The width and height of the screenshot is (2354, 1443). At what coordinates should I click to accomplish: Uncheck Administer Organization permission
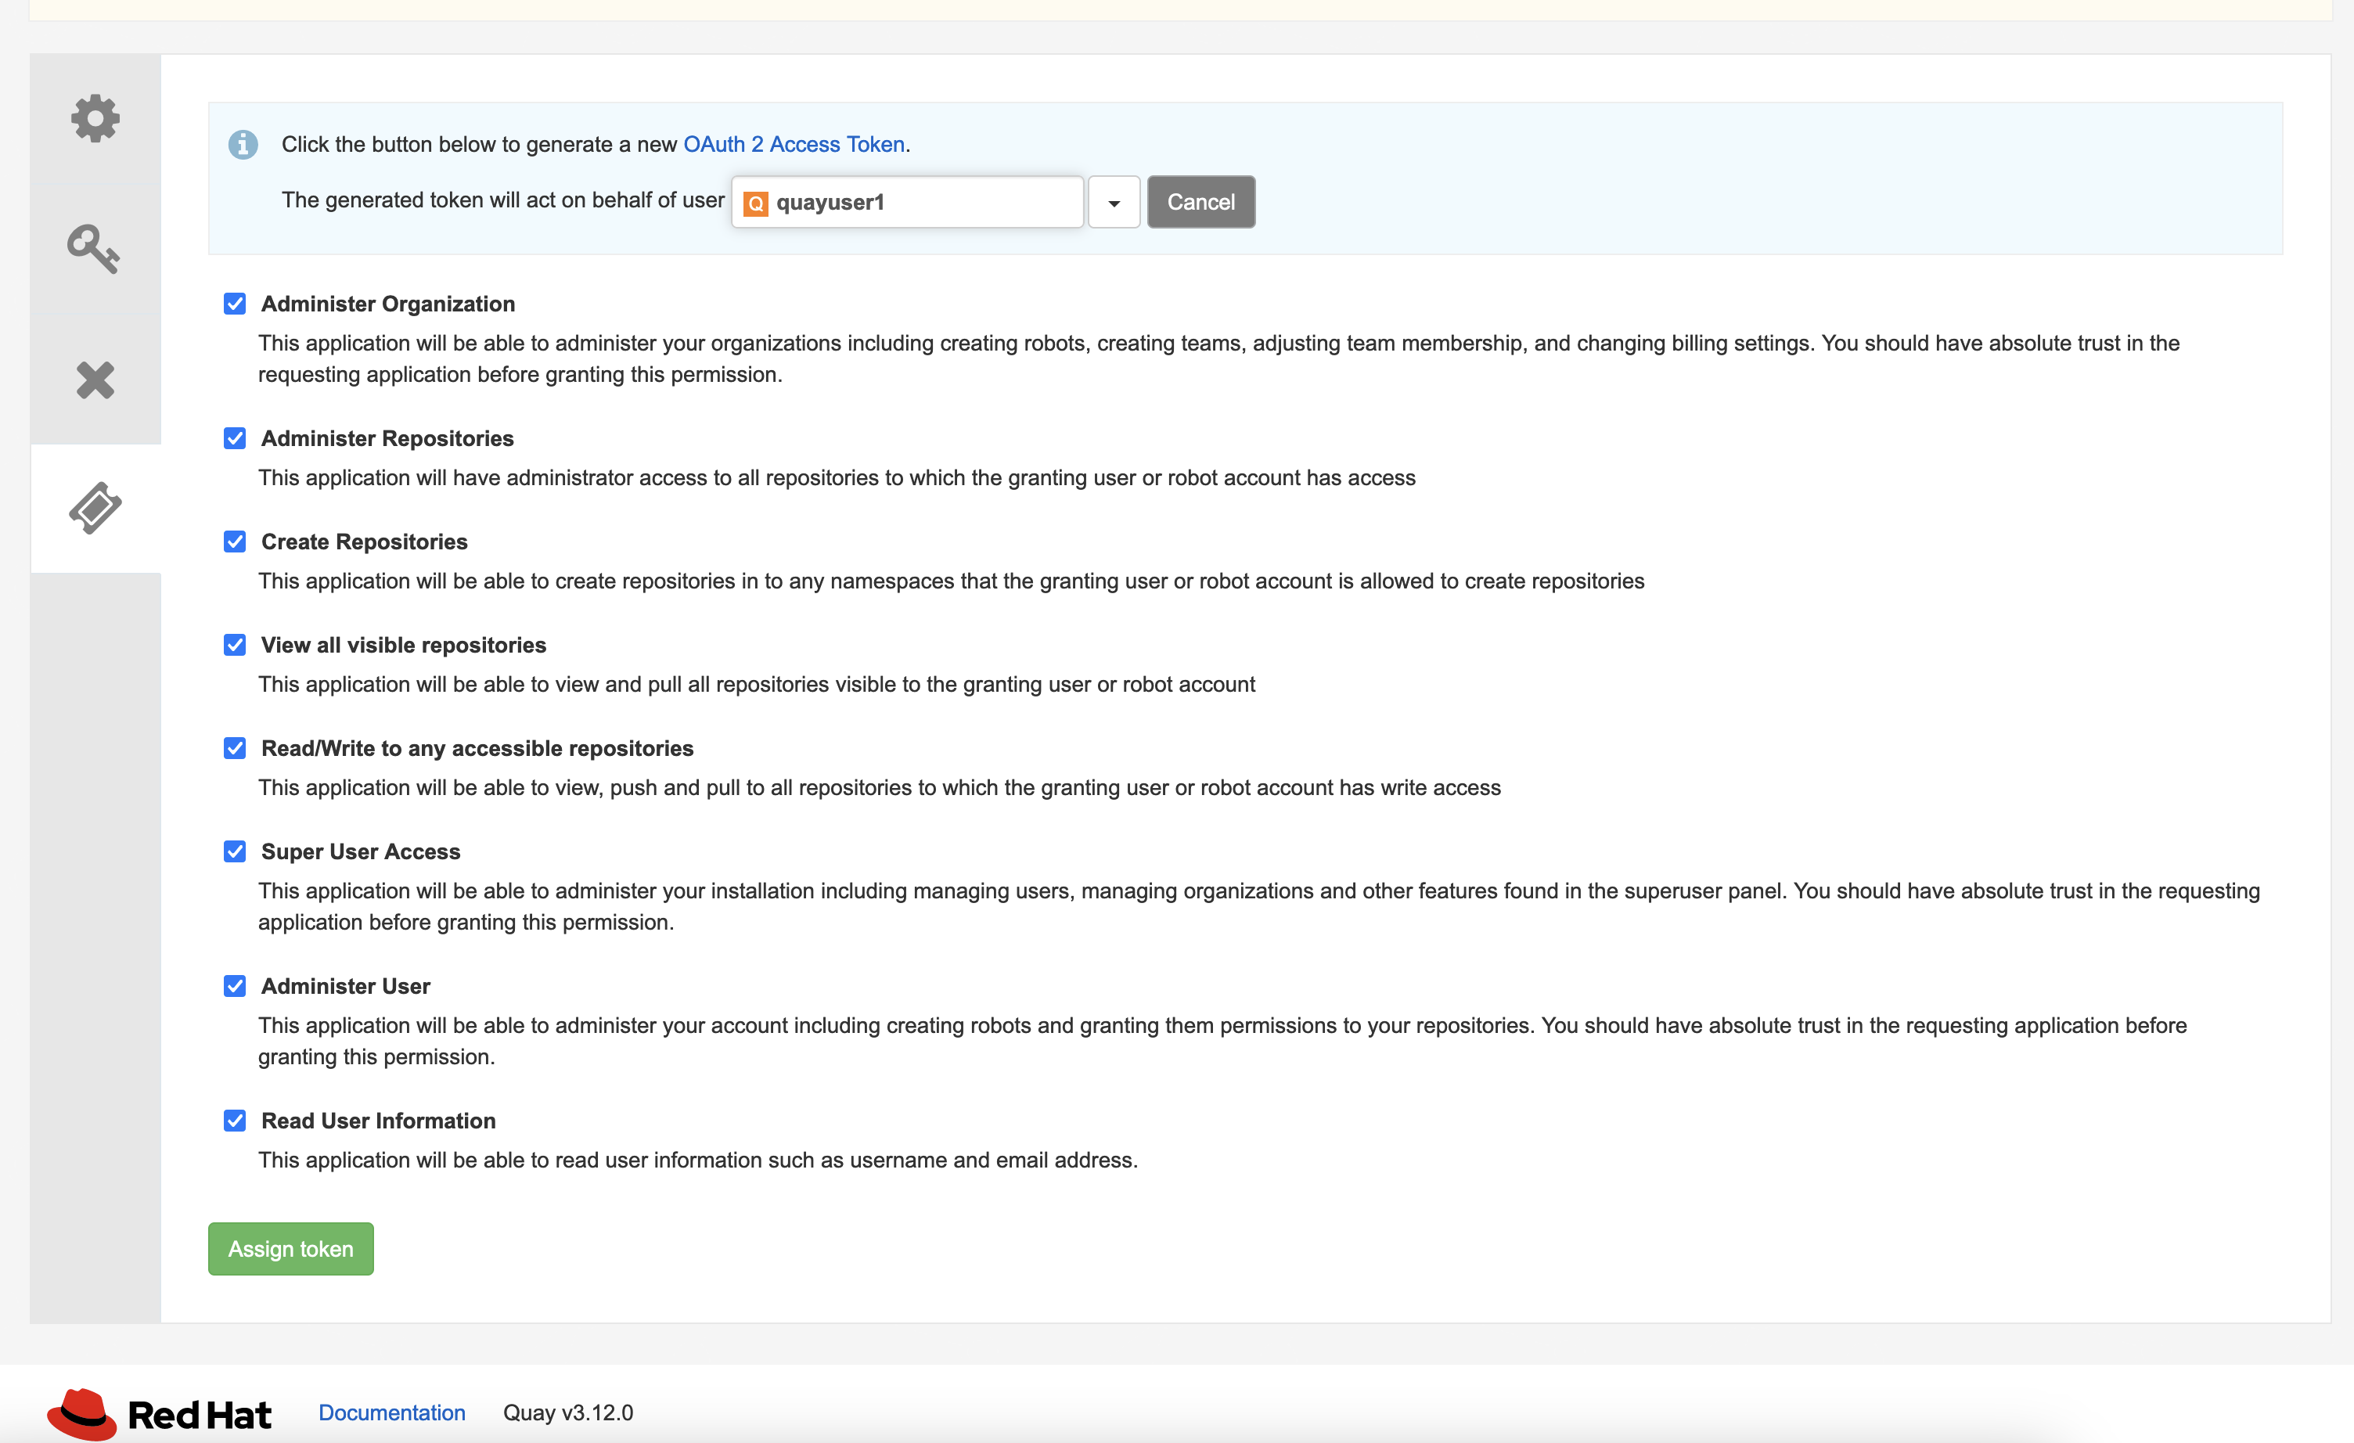(x=235, y=304)
